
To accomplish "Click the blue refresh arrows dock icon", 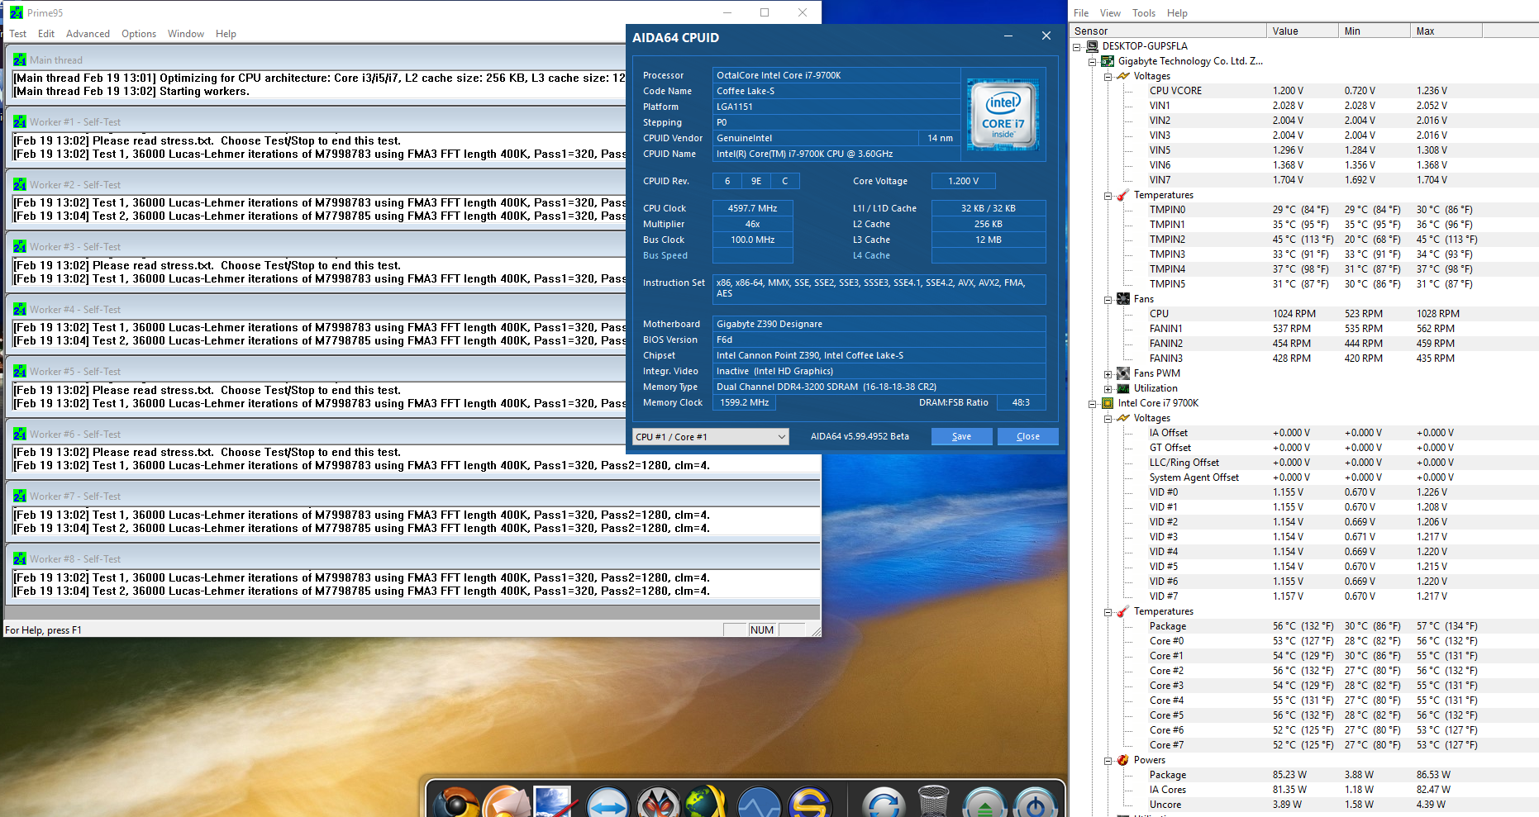I will [x=884, y=803].
